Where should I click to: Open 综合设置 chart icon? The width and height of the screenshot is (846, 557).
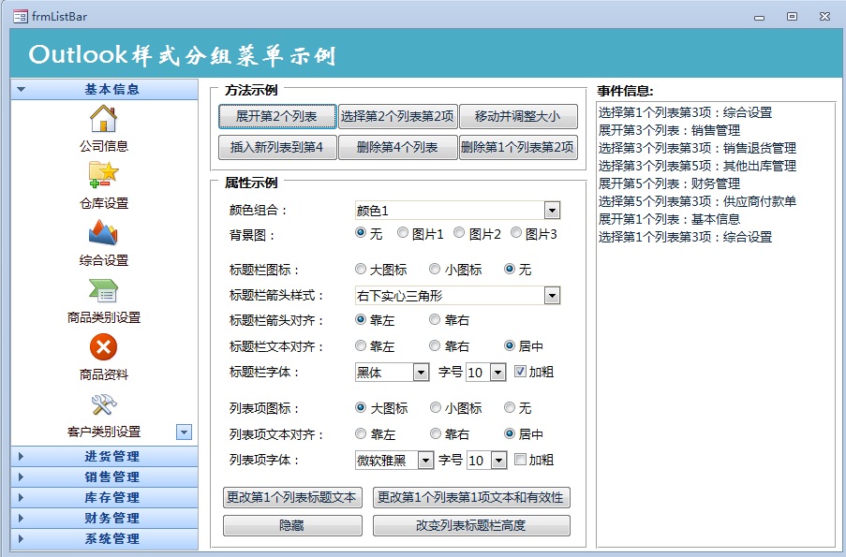click(104, 232)
